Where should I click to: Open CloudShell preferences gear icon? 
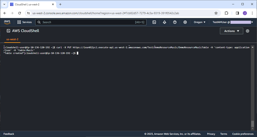(247, 31)
